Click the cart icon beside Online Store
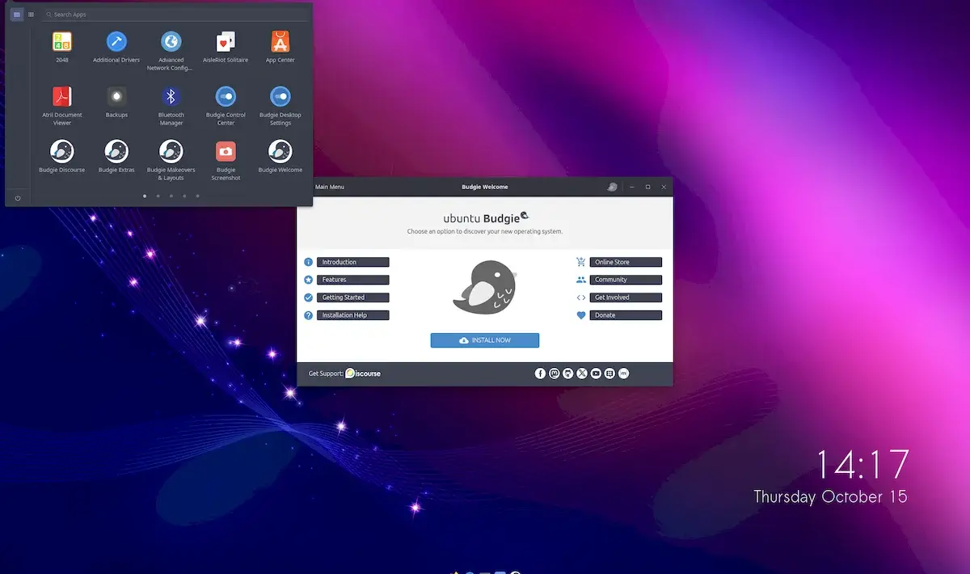Image resolution: width=970 pixels, height=574 pixels. pyautogui.click(x=581, y=262)
